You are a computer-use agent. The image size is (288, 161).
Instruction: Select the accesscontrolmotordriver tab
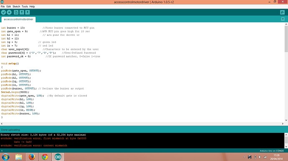click(x=18, y=19)
